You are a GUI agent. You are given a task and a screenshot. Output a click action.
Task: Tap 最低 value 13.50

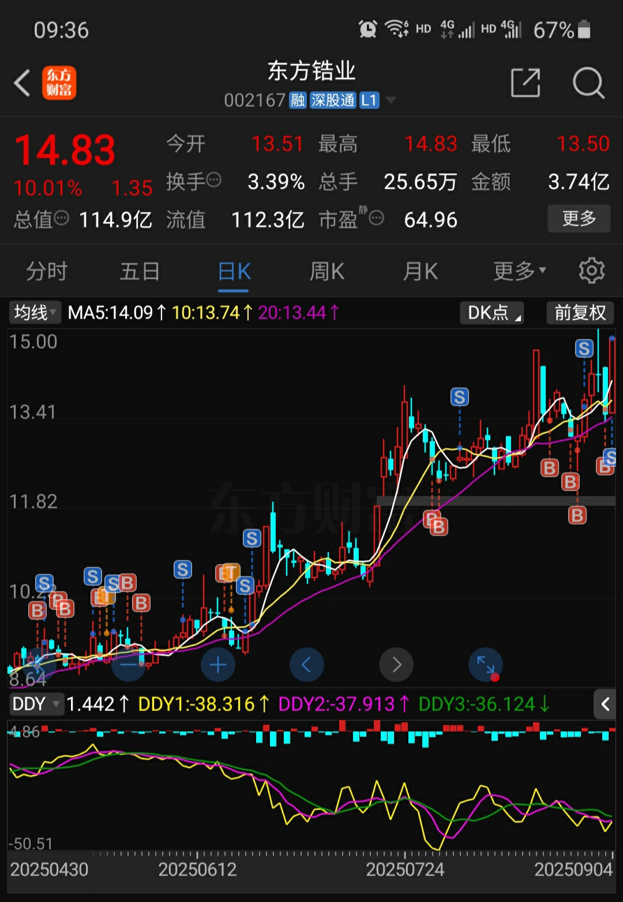pos(583,144)
